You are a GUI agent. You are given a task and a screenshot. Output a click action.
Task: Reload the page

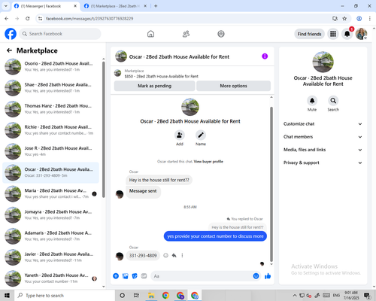tap(28, 19)
